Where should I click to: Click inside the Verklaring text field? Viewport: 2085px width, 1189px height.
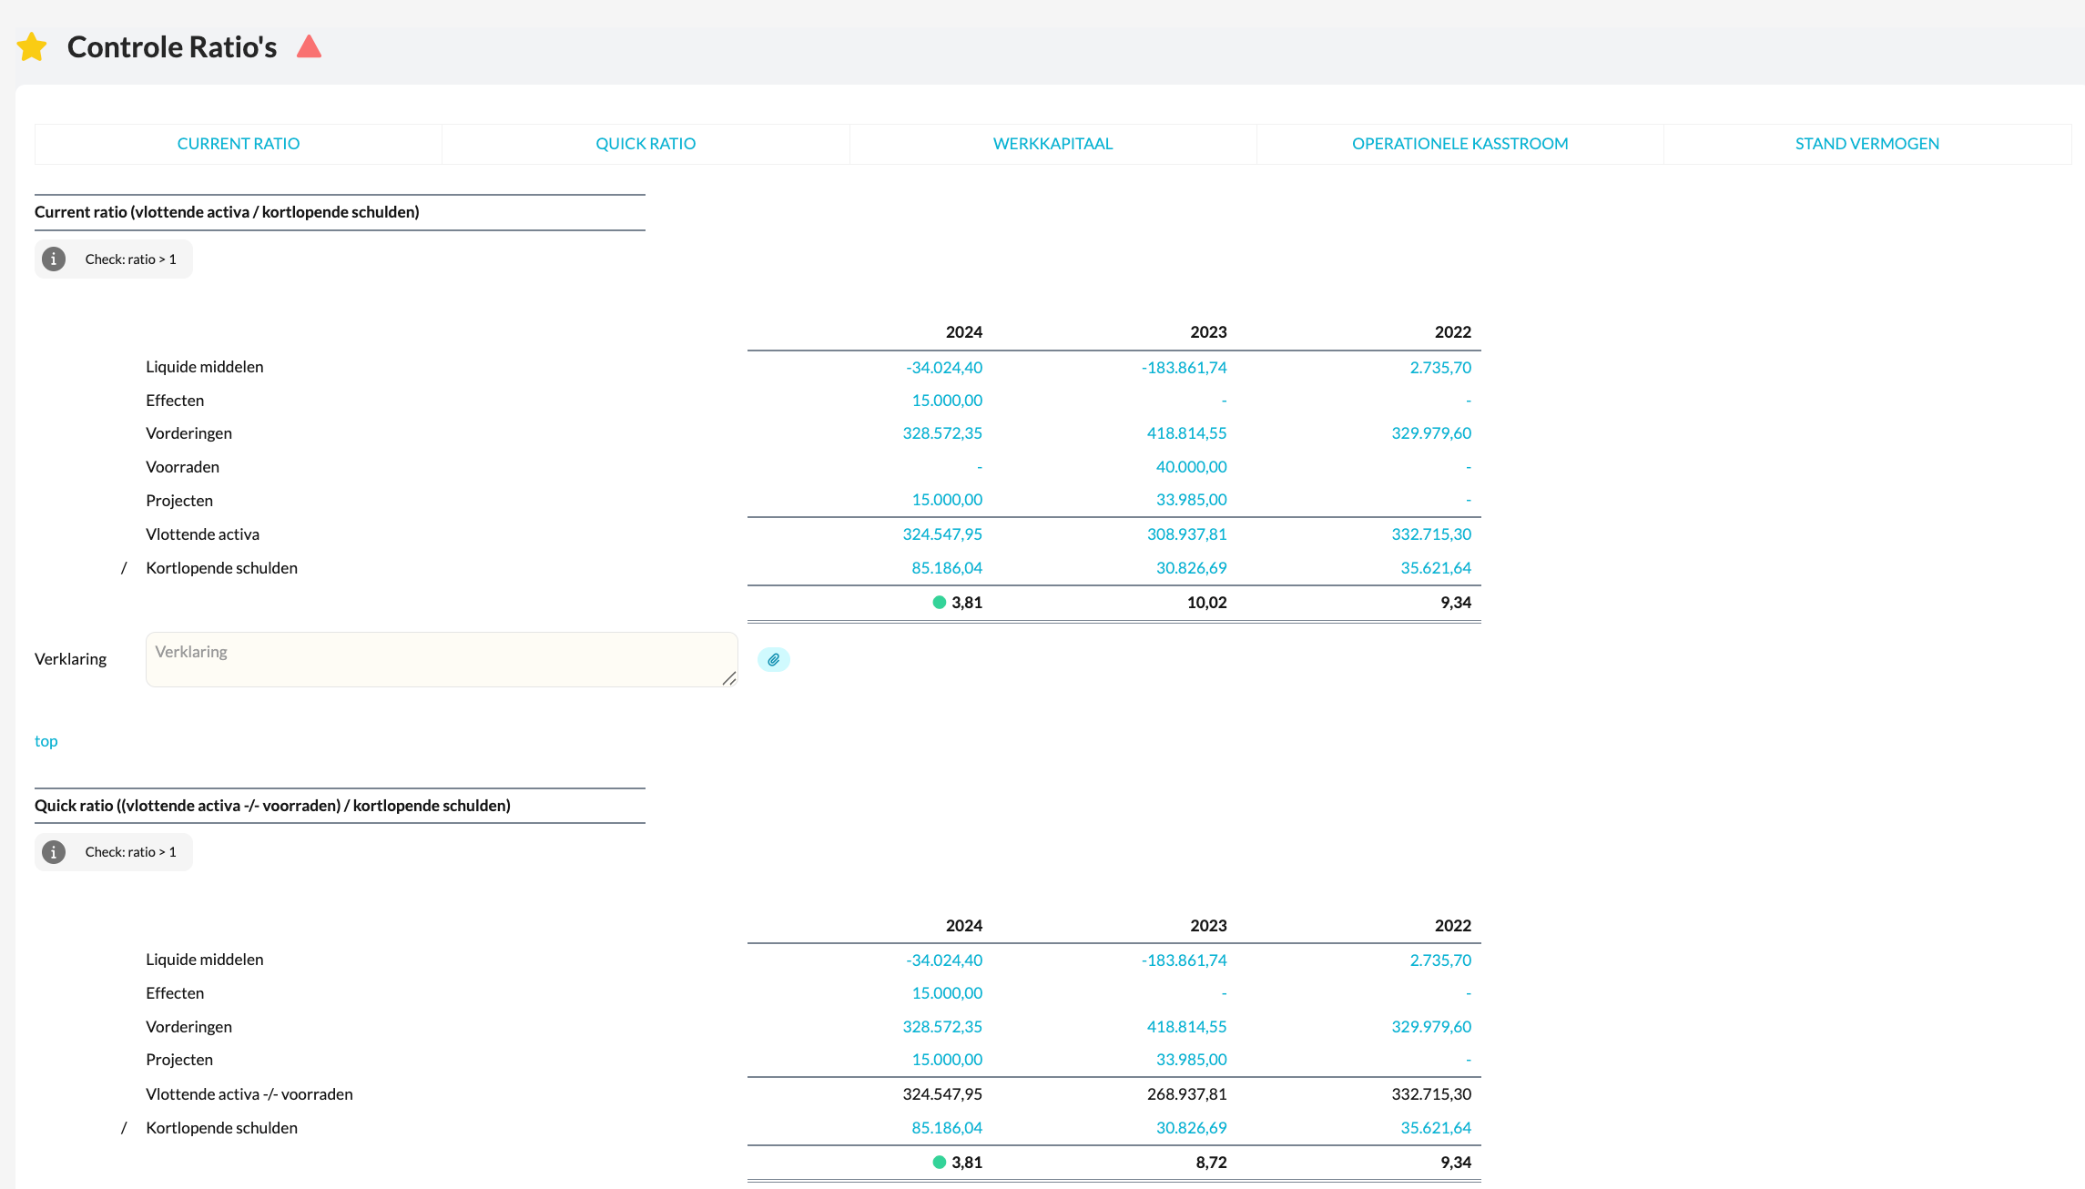441,659
